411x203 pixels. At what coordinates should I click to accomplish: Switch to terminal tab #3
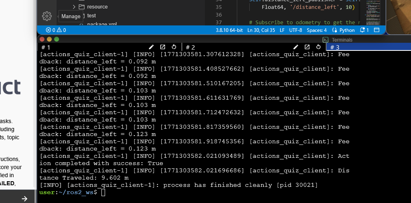pos(335,47)
